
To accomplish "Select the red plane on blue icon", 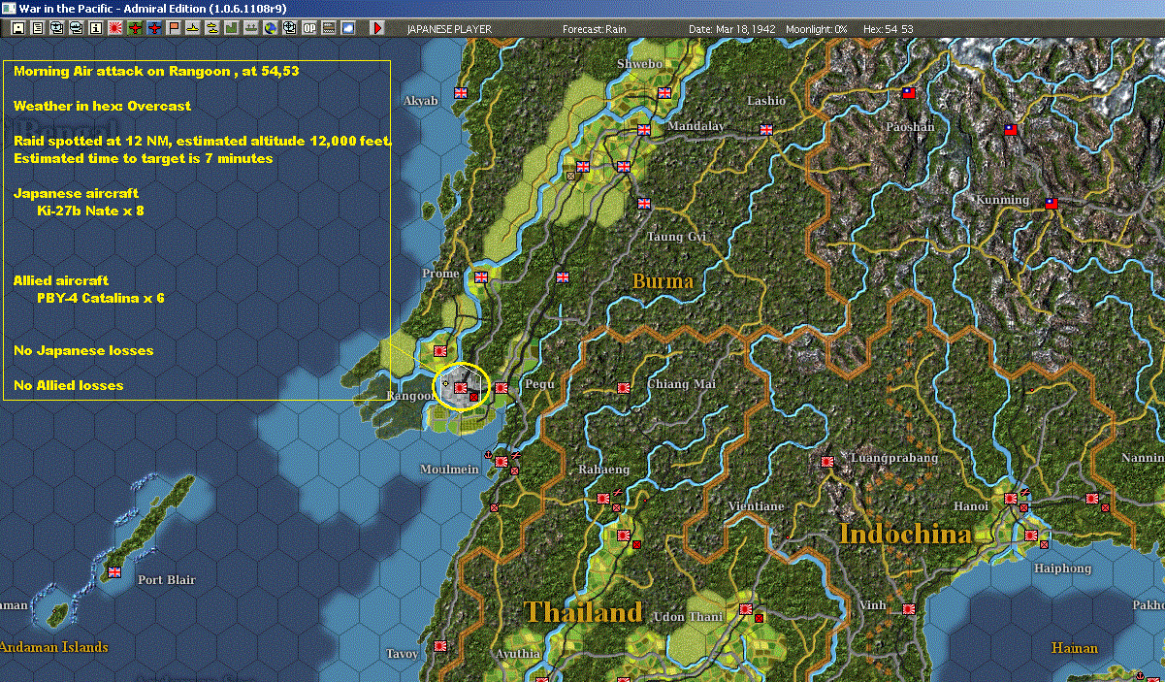I will pos(154,28).
